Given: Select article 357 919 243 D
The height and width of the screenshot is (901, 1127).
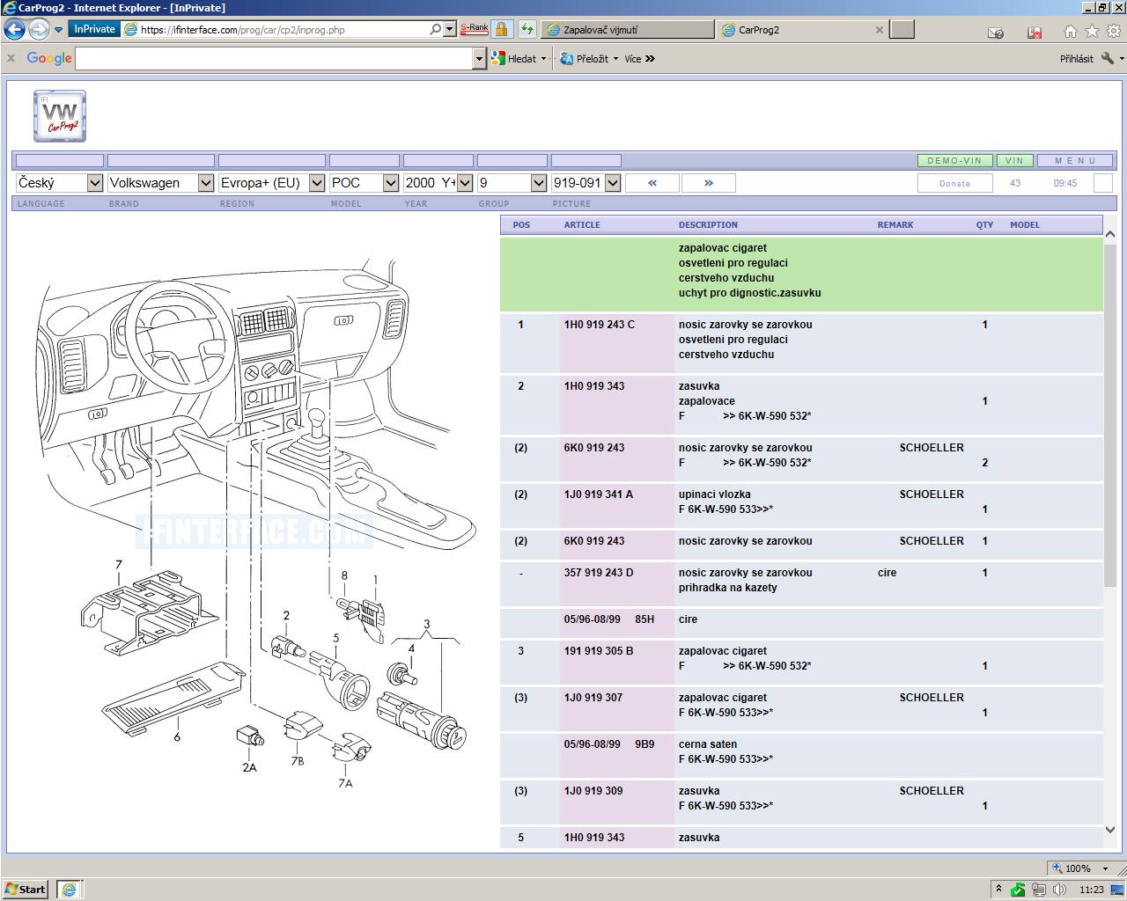Looking at the screenshot, I should pos(599,573).
